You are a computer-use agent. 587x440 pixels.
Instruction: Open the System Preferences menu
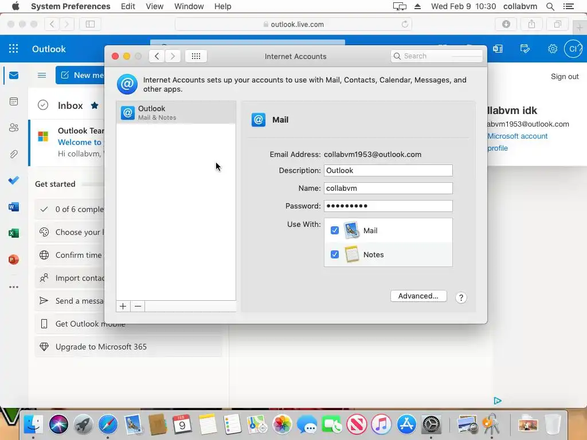[x=71, y=6]
